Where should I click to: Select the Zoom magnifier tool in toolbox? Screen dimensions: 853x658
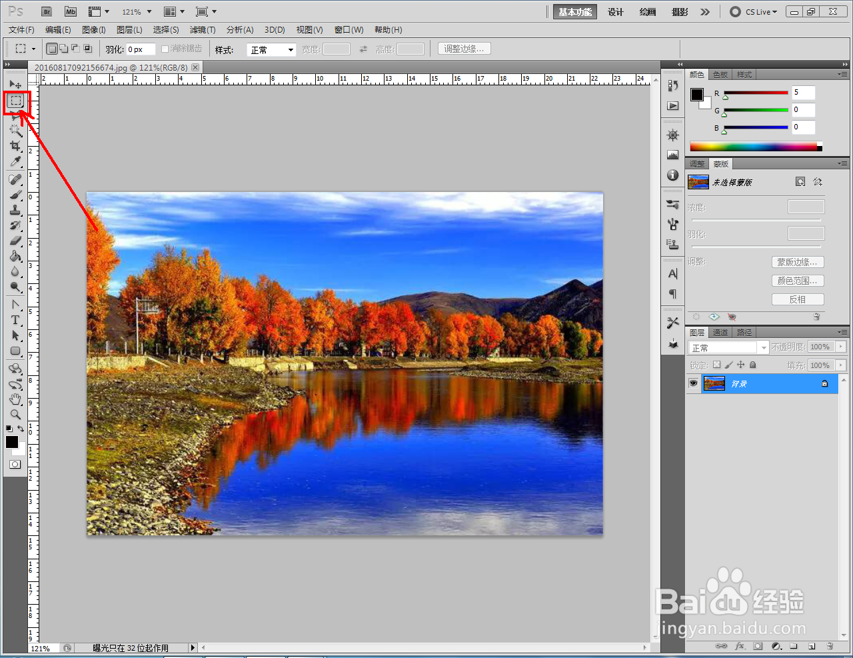[15, 415]
